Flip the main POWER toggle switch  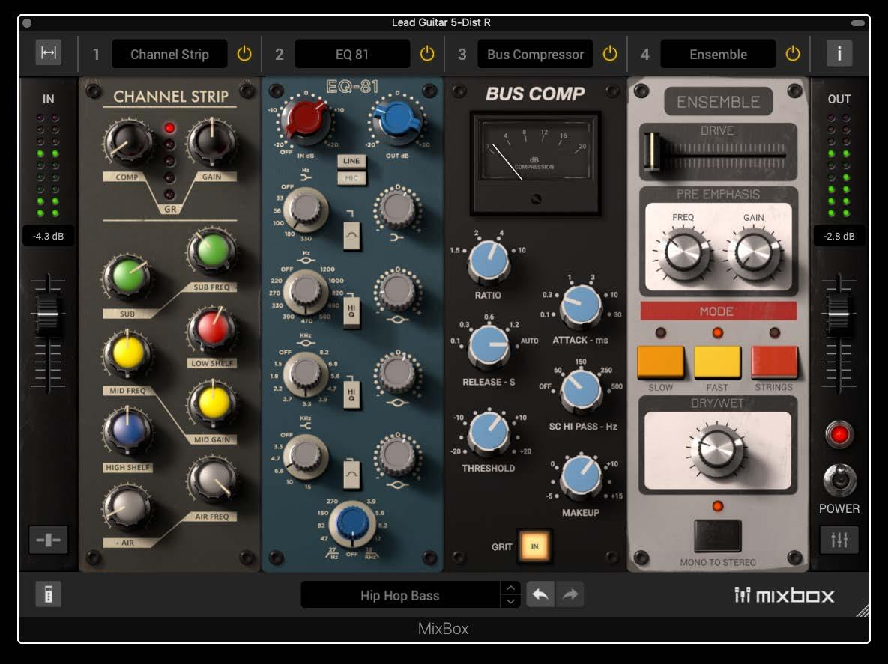click(839, 480)
